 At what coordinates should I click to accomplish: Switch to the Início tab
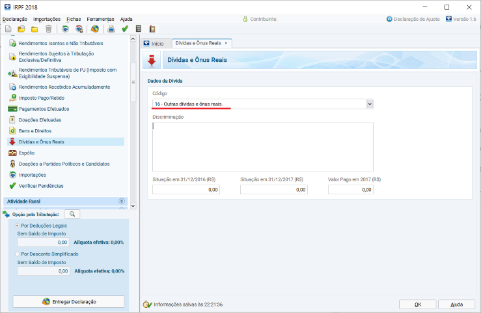[x=154, y=43]
